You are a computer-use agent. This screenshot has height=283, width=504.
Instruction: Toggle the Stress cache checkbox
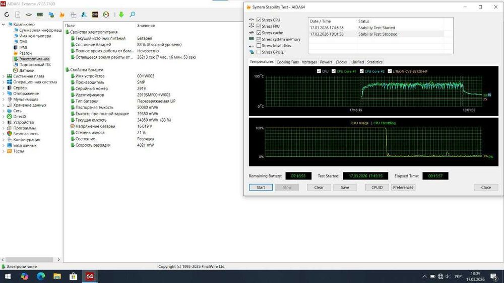[259, 33]
